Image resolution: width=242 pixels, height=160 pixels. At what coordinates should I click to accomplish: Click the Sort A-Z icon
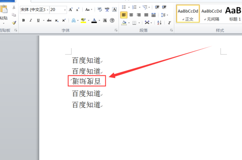(159, 23)
